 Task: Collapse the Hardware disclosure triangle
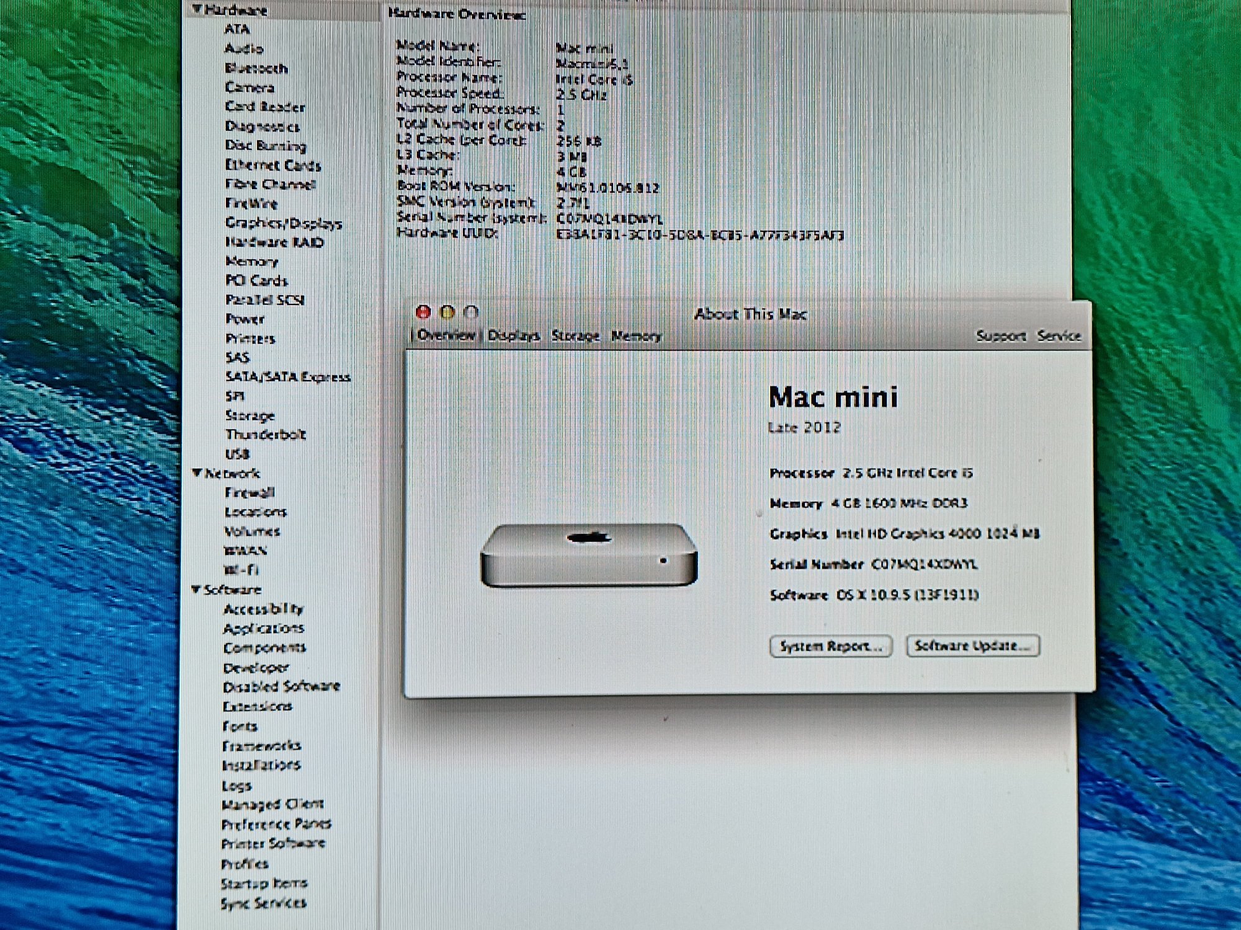coord(197,9)
